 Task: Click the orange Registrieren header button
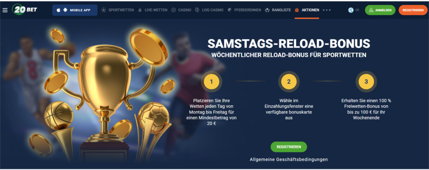(x=413, y=10)
